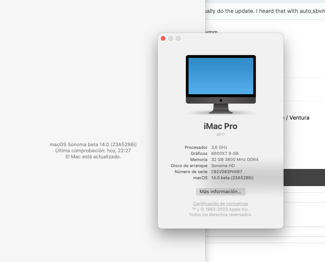Select the 14.0 beta (23A5286i) version value
The image size is (325, 262).
pos(232,178)
